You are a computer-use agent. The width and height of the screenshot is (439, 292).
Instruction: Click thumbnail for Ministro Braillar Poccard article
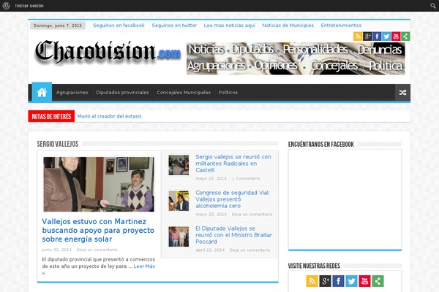[179, 237]
